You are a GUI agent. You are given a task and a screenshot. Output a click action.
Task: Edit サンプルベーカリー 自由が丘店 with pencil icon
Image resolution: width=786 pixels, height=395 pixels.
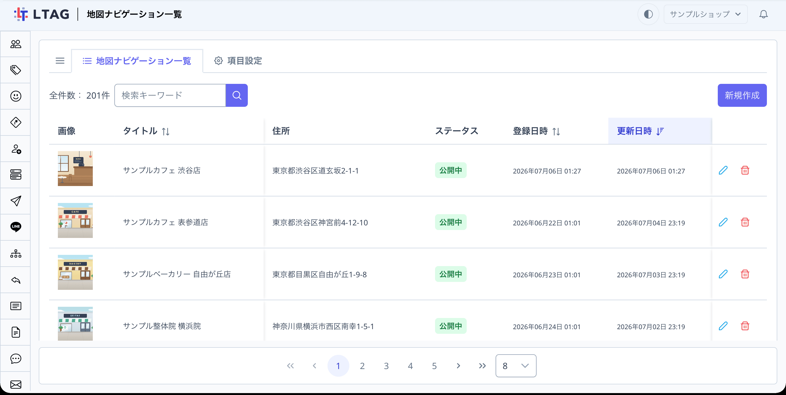(723, 274)
